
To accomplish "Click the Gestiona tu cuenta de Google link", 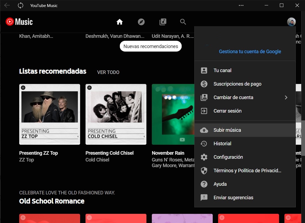I will point(250,52).
